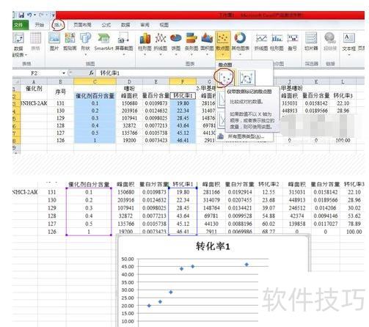Click the chart title 转化率1
Image resolution: width=369 pixels, height=327 pixels.
point(213,246)
